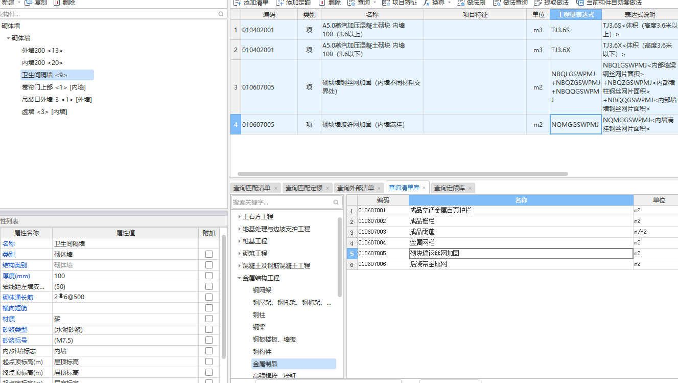
Task: Select the 成品雨篷 row in the query table
Action: pos(512,232)
